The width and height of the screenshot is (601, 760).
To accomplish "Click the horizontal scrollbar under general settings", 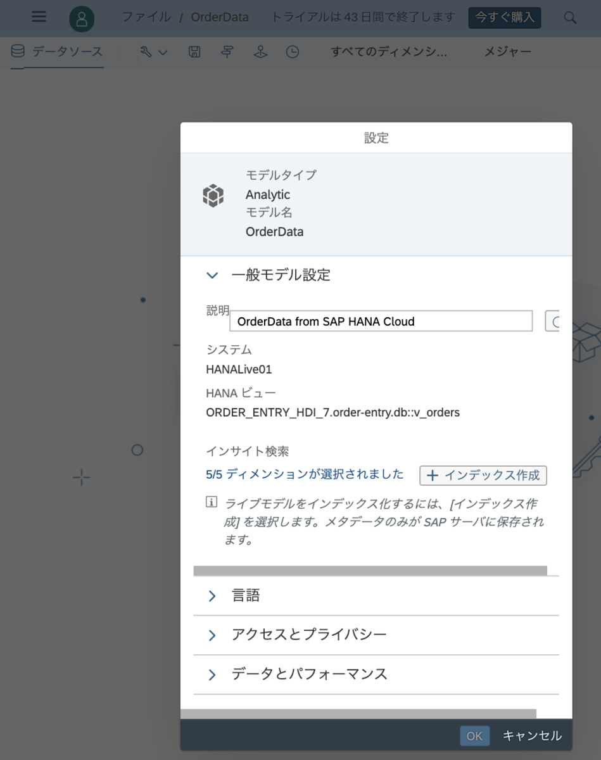I will point(370,571).
